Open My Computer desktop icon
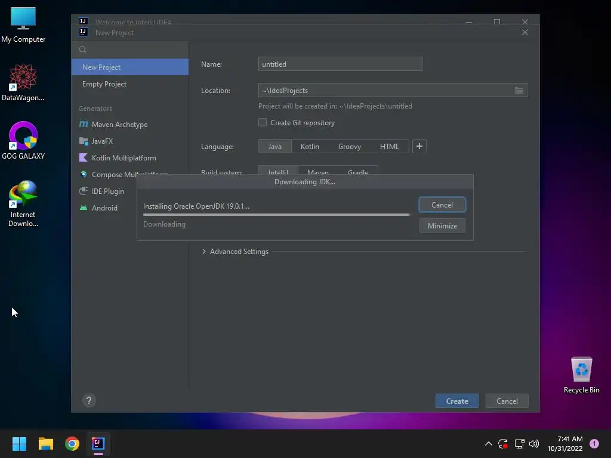 point(23,24)
